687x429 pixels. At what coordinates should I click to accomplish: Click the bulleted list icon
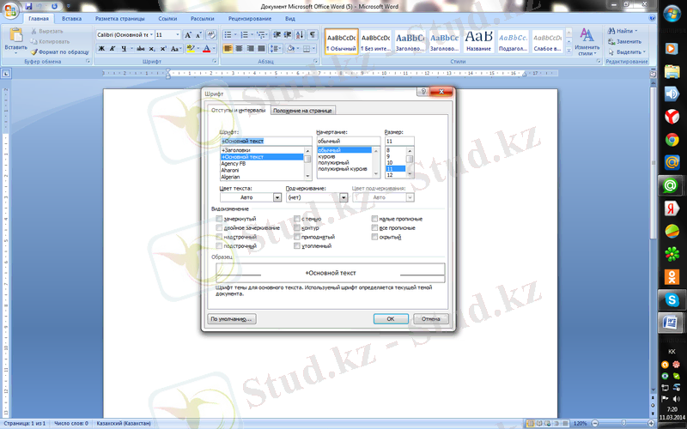(x=228, y=34)
